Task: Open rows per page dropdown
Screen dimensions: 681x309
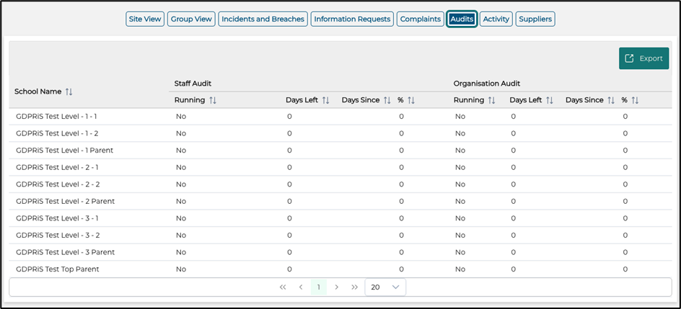Action: tap(385, 287)
